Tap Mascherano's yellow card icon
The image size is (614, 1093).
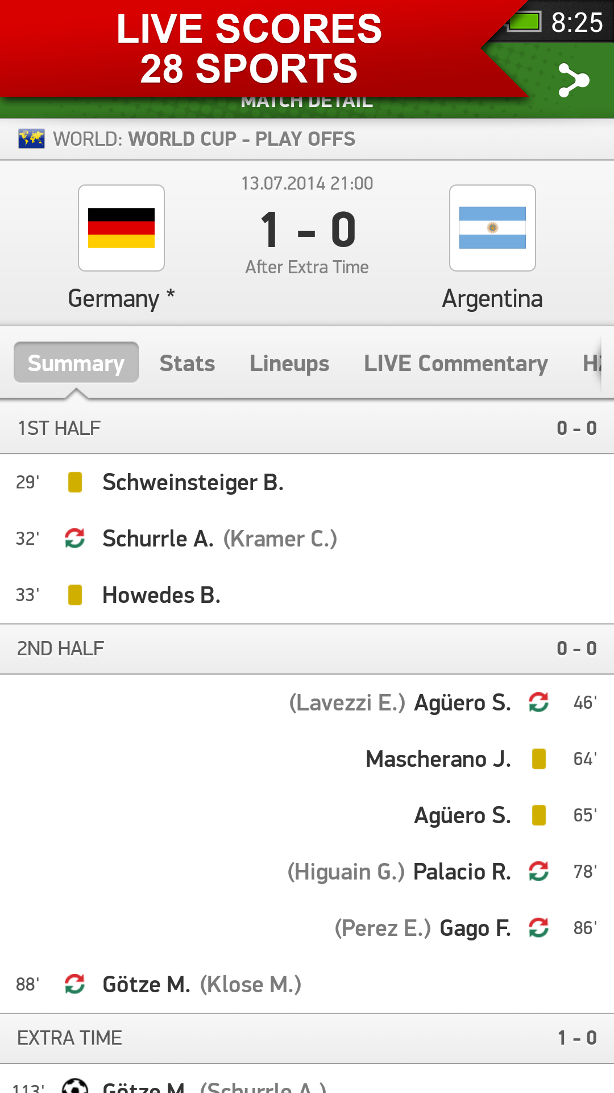[x=539, y=759]
